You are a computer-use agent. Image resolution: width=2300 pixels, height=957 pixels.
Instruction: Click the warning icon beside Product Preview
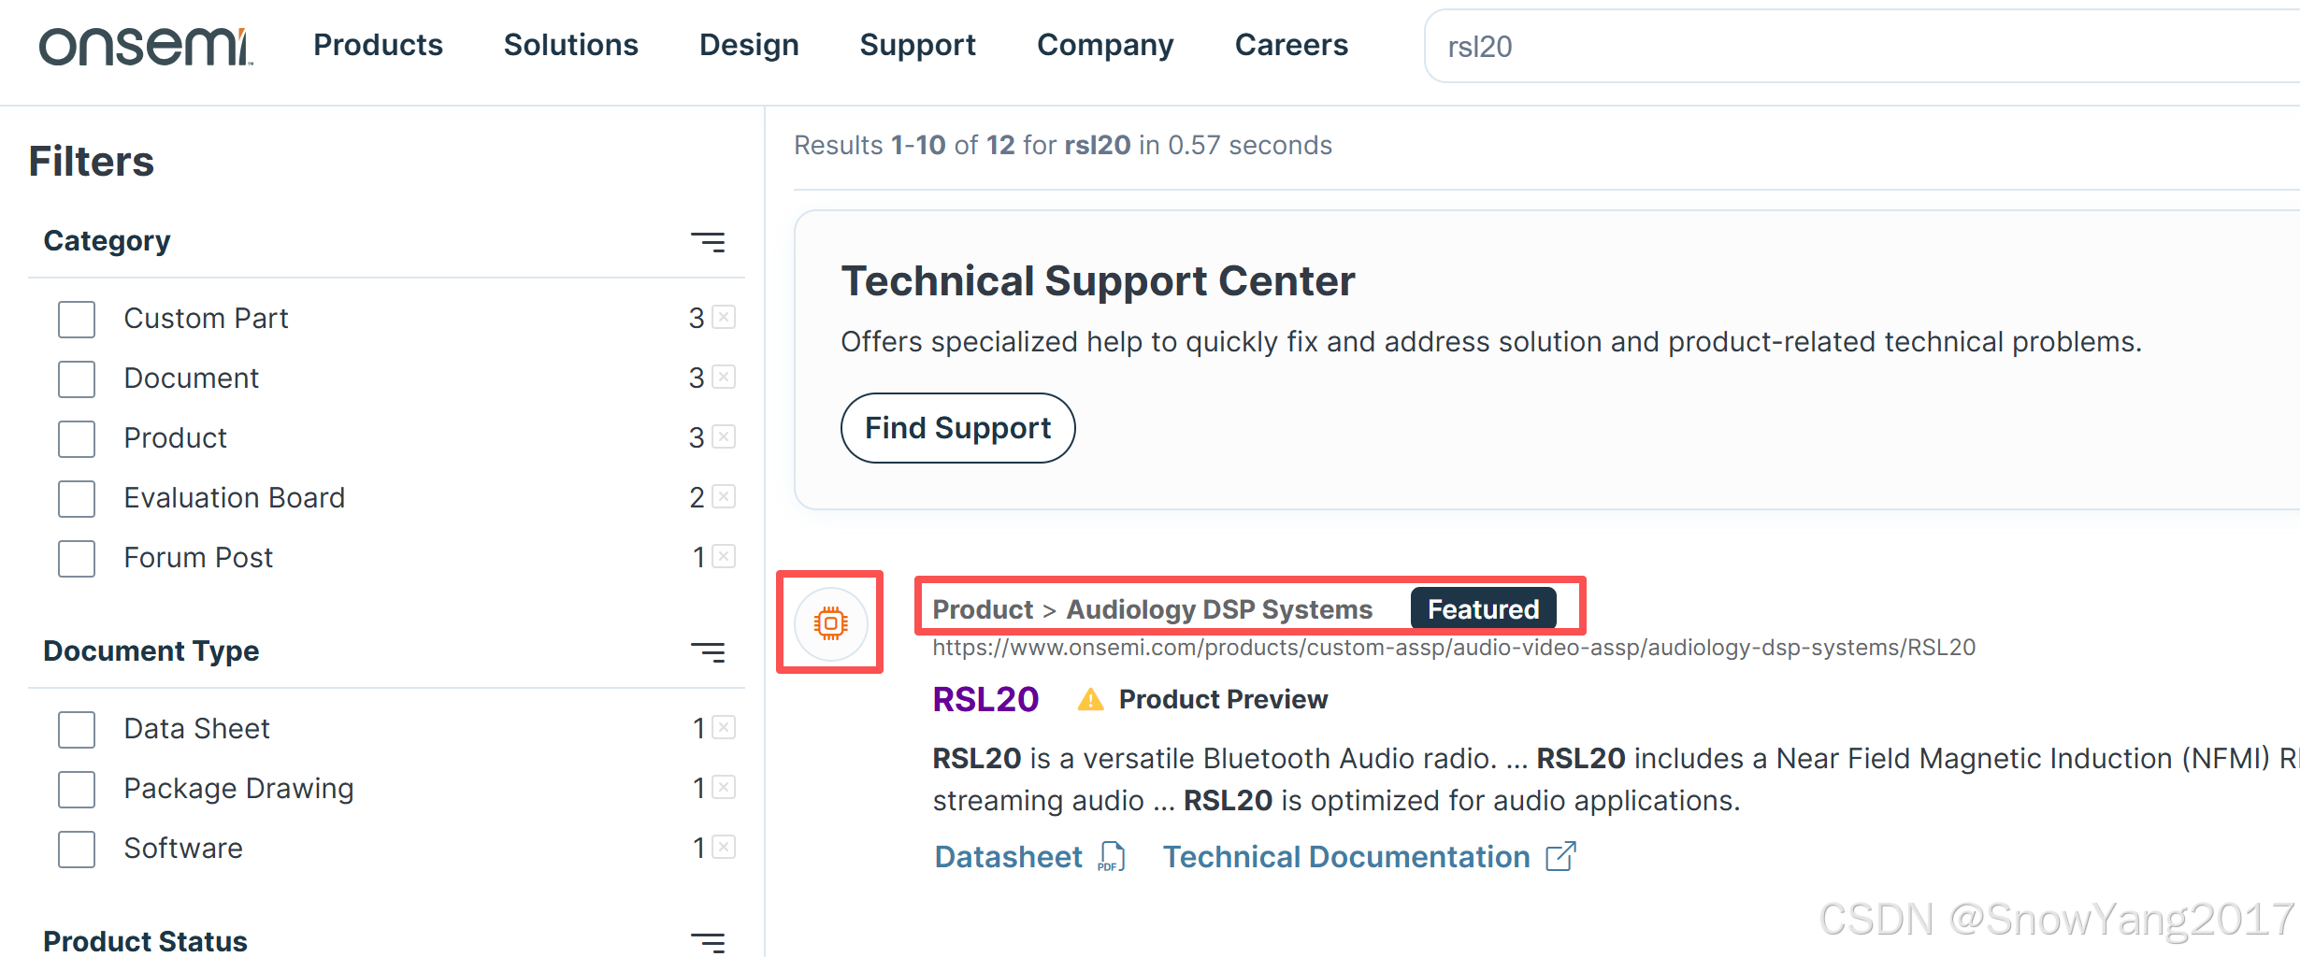coord(1090,699)
